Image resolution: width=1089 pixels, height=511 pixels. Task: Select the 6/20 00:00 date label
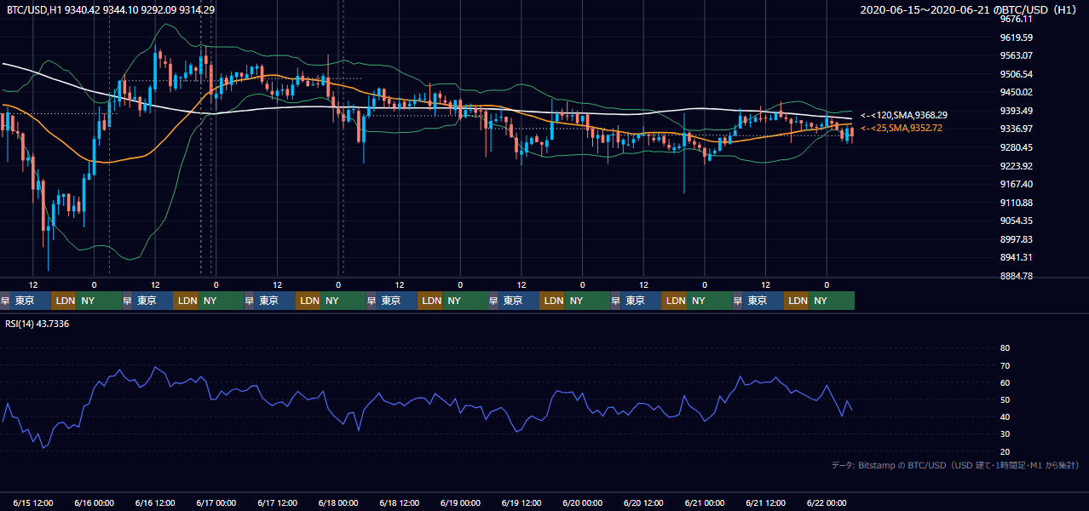click(582, 502)
